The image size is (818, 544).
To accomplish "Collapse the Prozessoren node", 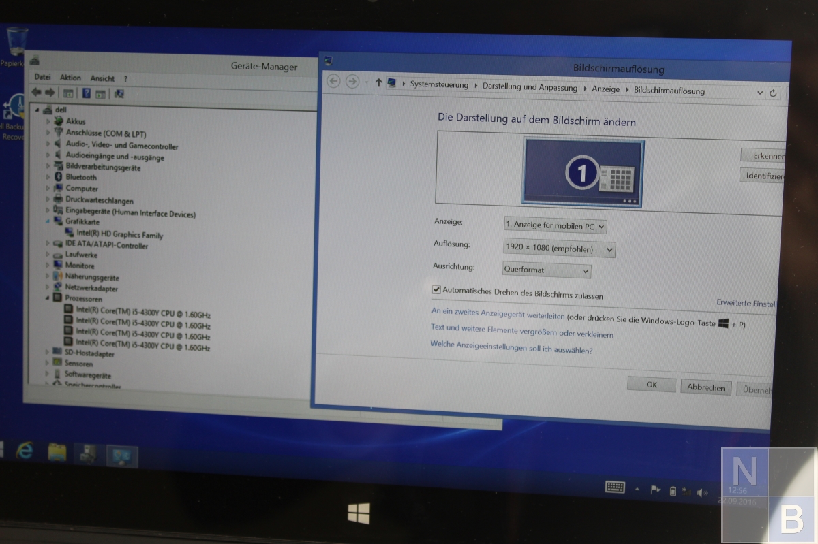I will (x=47, y=298).
